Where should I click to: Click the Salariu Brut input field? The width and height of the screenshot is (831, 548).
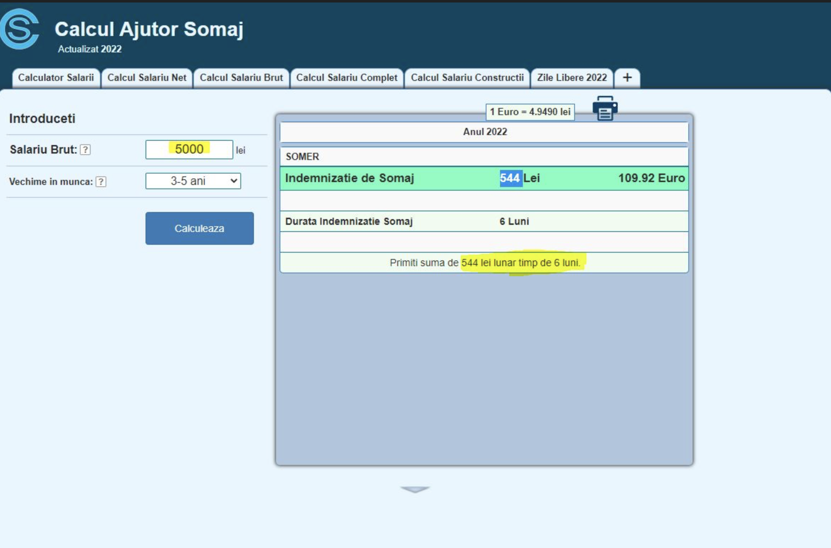pyautogui.click(x=189, y=149)
